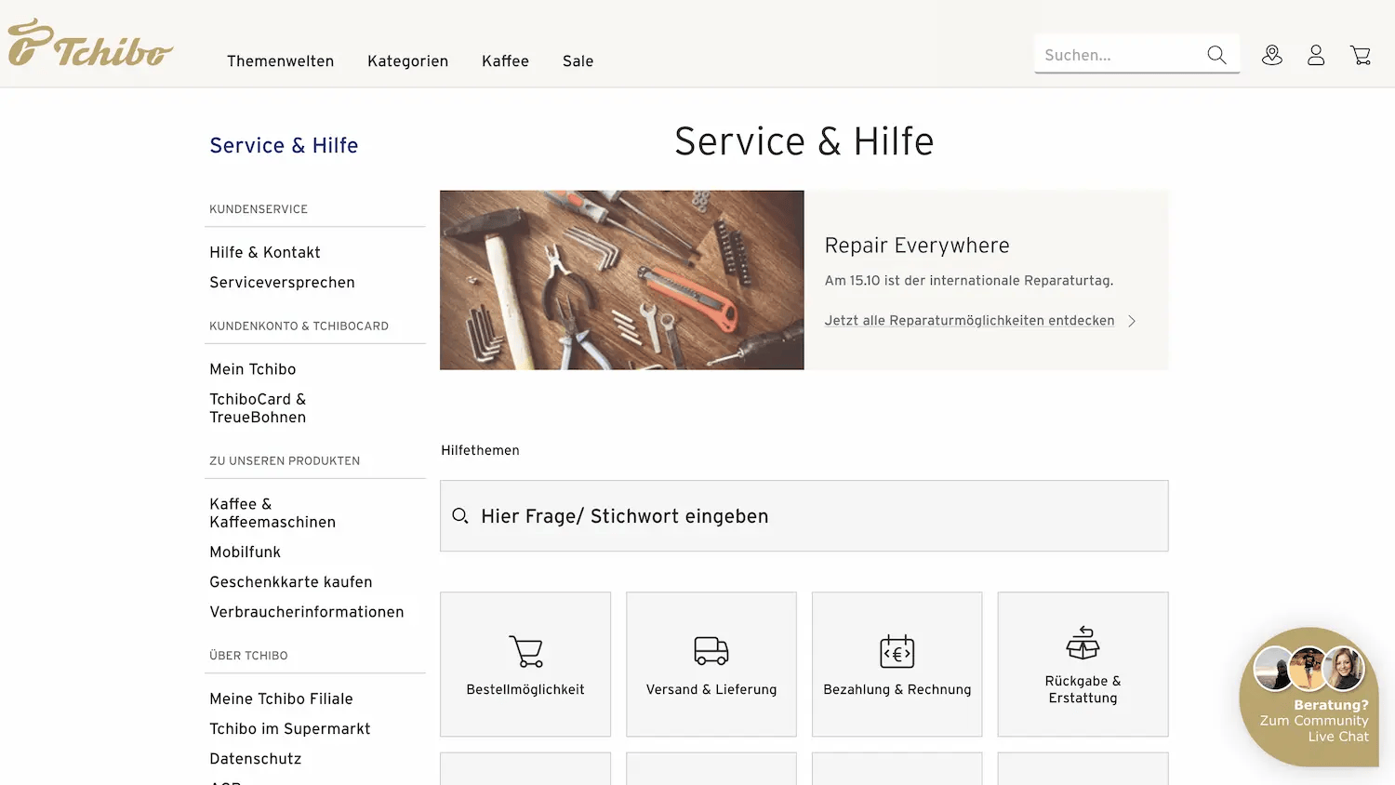Viewport: 1395px width, 785px height.
Task: Click the Bestellmöglichkeit cart icon
Action: click(x=525, y=651)
